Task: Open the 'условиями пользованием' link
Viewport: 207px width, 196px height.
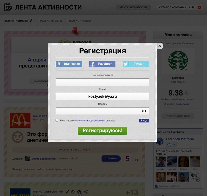Action: (x=90, y=121)
